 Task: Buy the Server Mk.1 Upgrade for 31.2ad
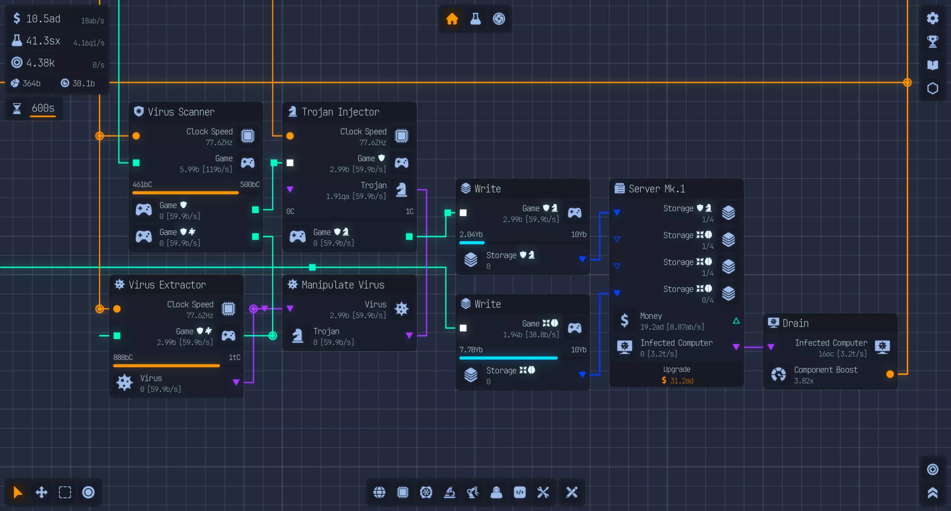pos(677,375)
